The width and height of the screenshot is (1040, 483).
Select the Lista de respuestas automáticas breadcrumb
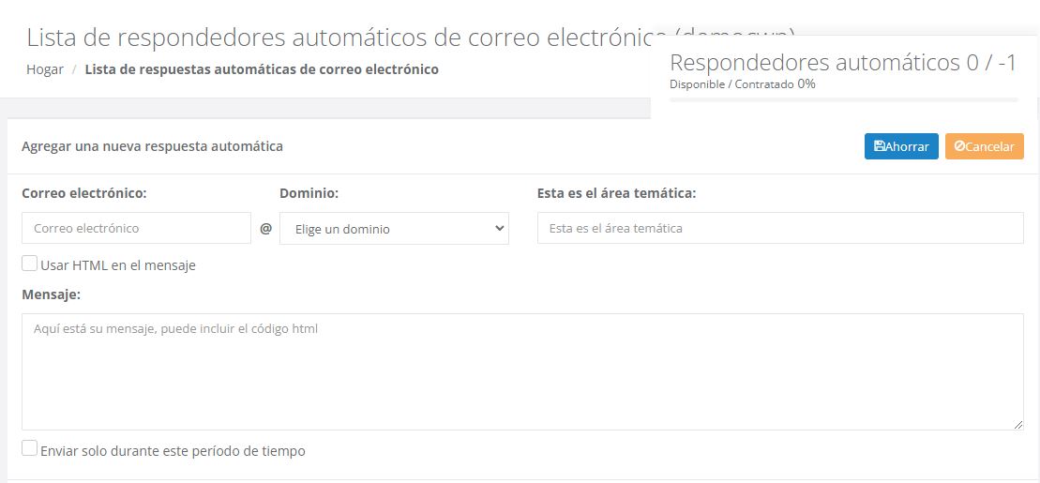click(262, 69)
